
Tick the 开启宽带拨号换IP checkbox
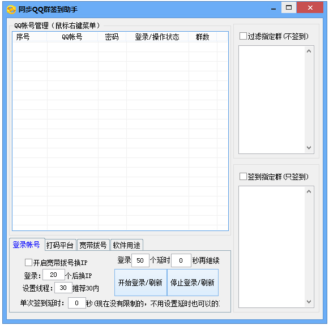point(28,262)
